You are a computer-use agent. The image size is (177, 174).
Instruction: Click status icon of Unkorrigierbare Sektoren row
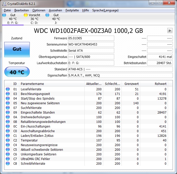point(8,154)
